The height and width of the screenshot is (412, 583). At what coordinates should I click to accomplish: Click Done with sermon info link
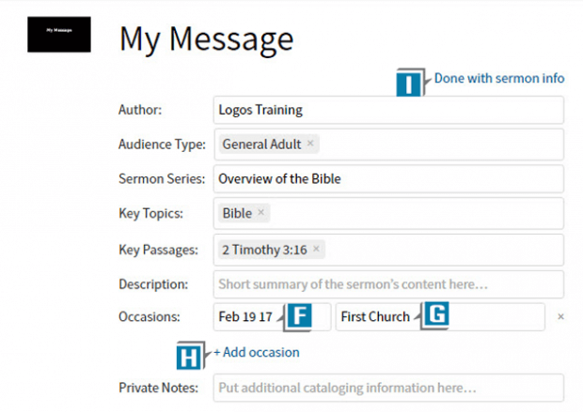(x=498, y=79)
